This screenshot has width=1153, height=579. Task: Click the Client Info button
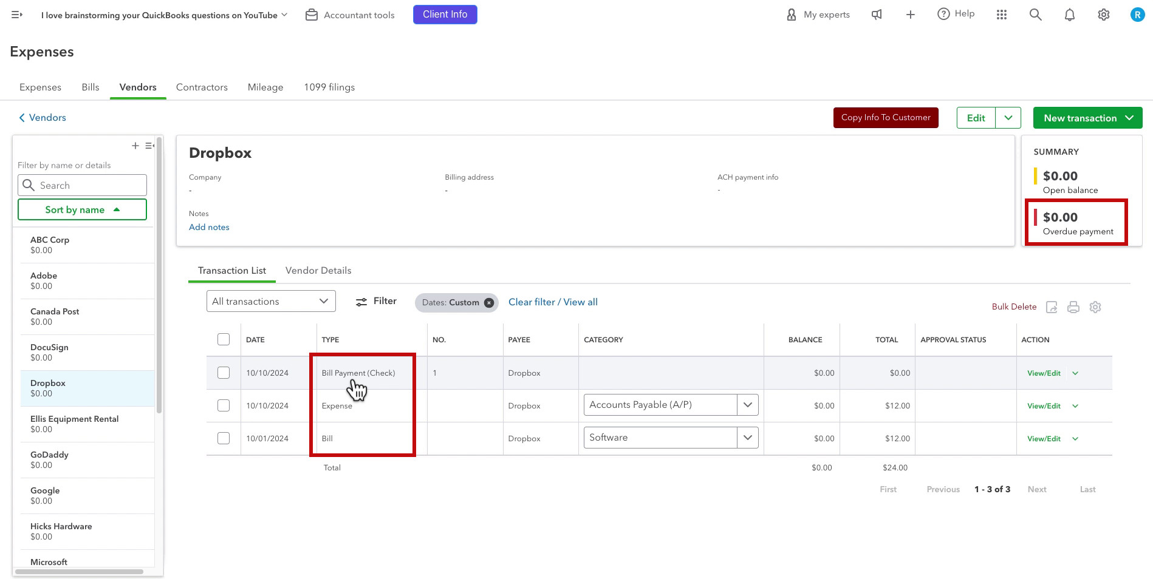[x=445, y=15]
